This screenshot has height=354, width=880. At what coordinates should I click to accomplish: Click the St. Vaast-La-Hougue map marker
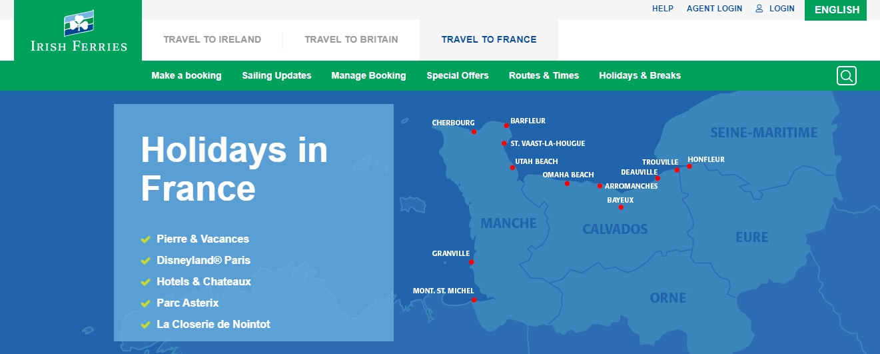click(x=504, y=143)
